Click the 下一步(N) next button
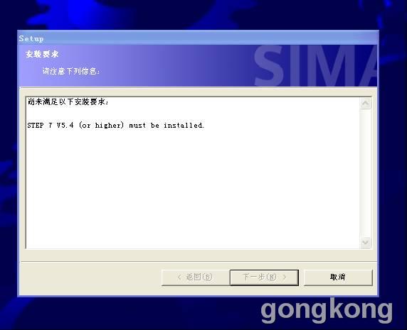The height and width of the screenshot is (330, 407). (264, 277)
